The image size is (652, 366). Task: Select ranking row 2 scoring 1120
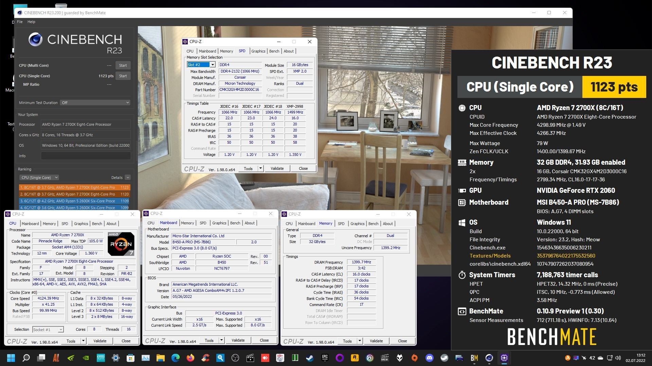(74, 194)
